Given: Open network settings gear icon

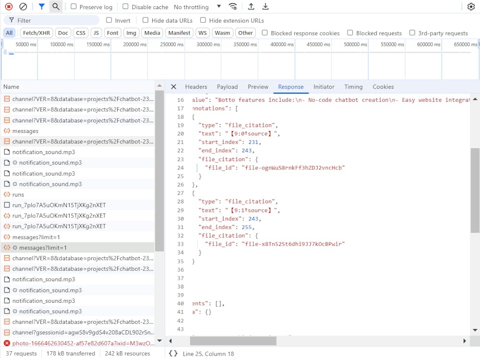Looking at the screenshot, I should coord(471,7).
